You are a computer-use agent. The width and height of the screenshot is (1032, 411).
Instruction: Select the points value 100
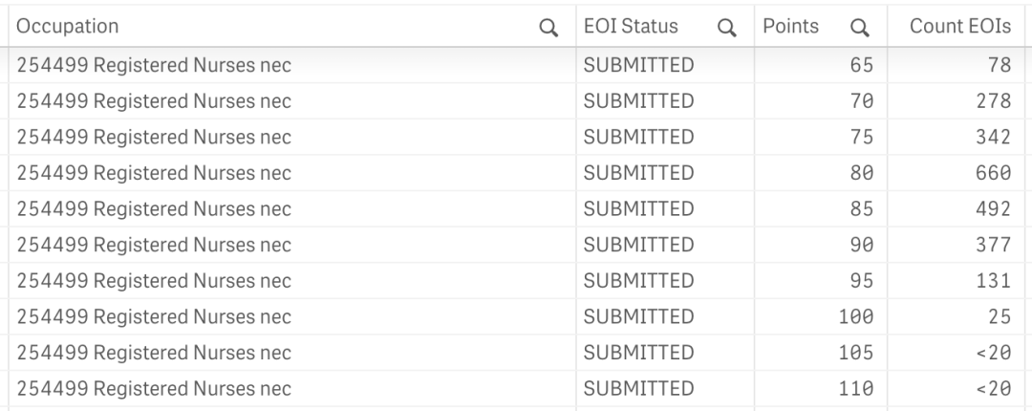click(x=855, y=316)
